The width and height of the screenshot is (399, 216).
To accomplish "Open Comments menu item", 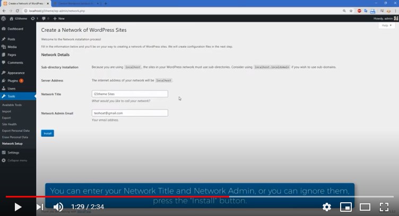I will click(x=15, y=62).
